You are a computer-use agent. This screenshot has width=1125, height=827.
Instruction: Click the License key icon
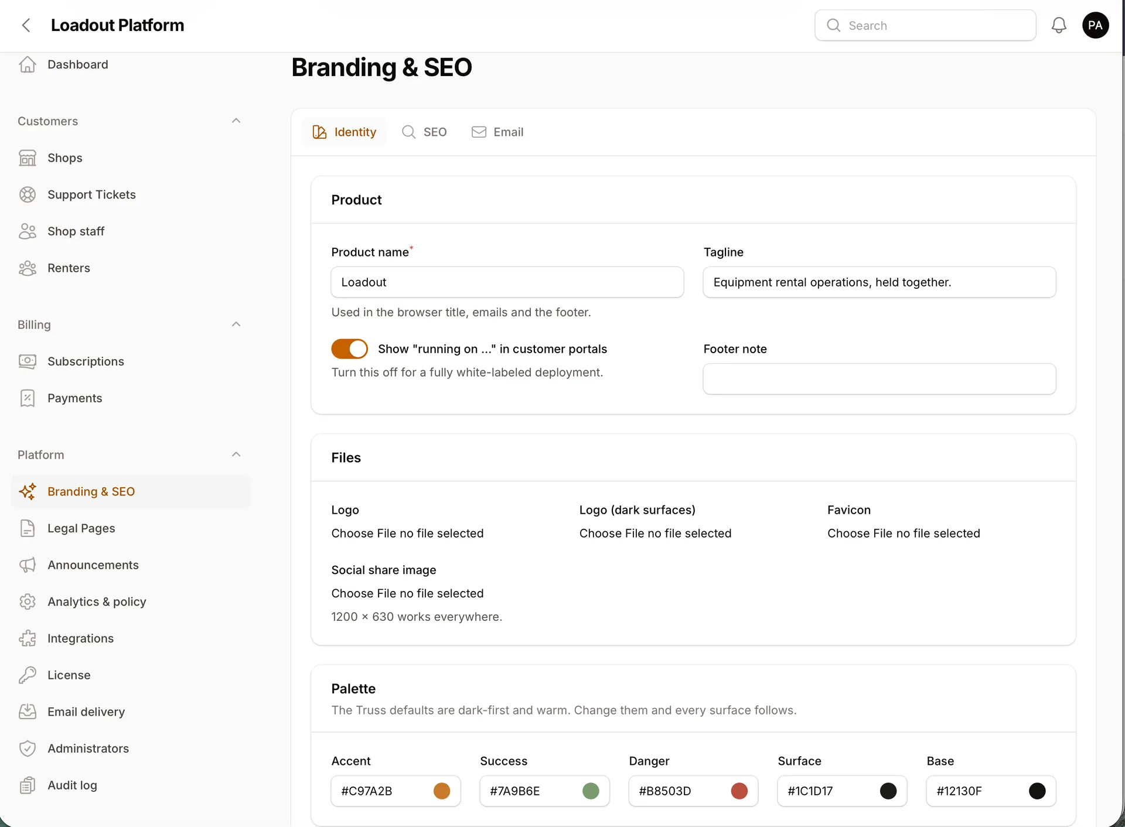click(x=28, y=675)
